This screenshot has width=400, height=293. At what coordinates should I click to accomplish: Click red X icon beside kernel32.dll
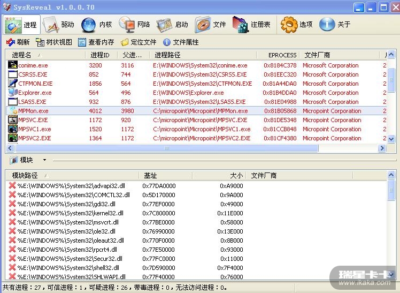(x=12, y=213)
